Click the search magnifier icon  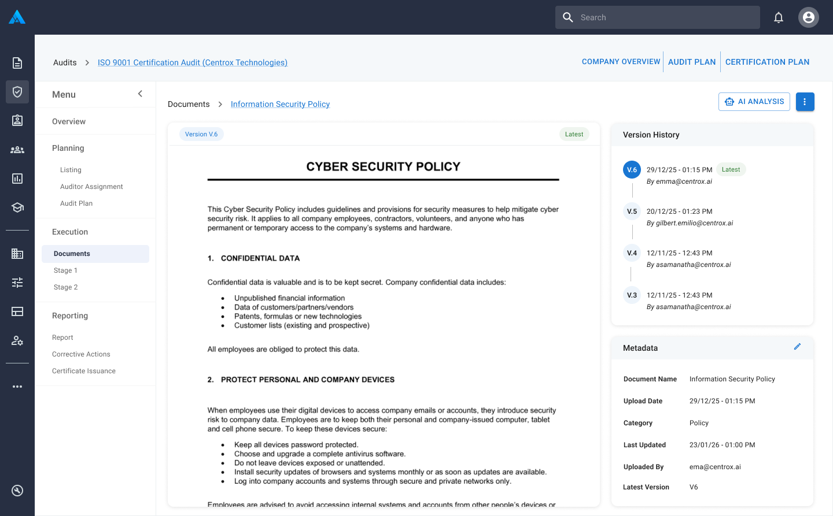(x=568, y=17)
